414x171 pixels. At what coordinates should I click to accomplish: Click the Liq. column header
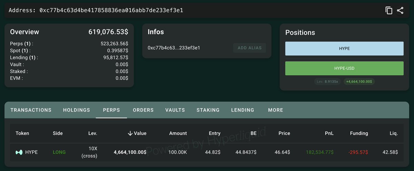[x=394, y=133]
